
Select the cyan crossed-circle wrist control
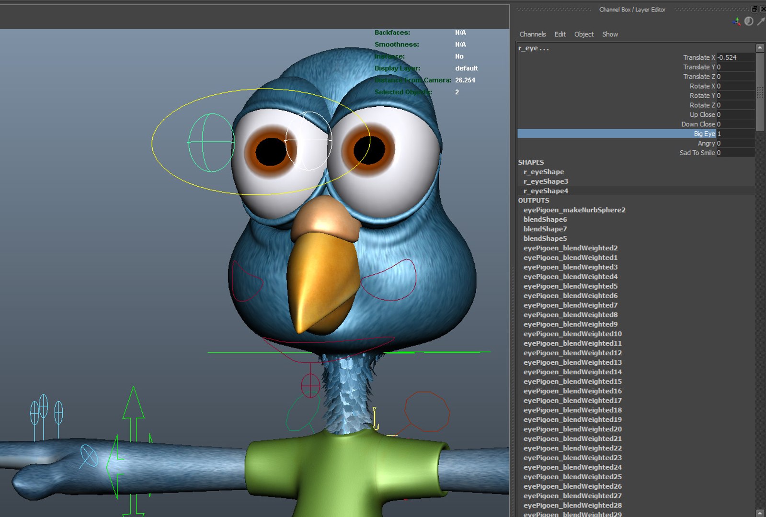(x=89, y=456)
